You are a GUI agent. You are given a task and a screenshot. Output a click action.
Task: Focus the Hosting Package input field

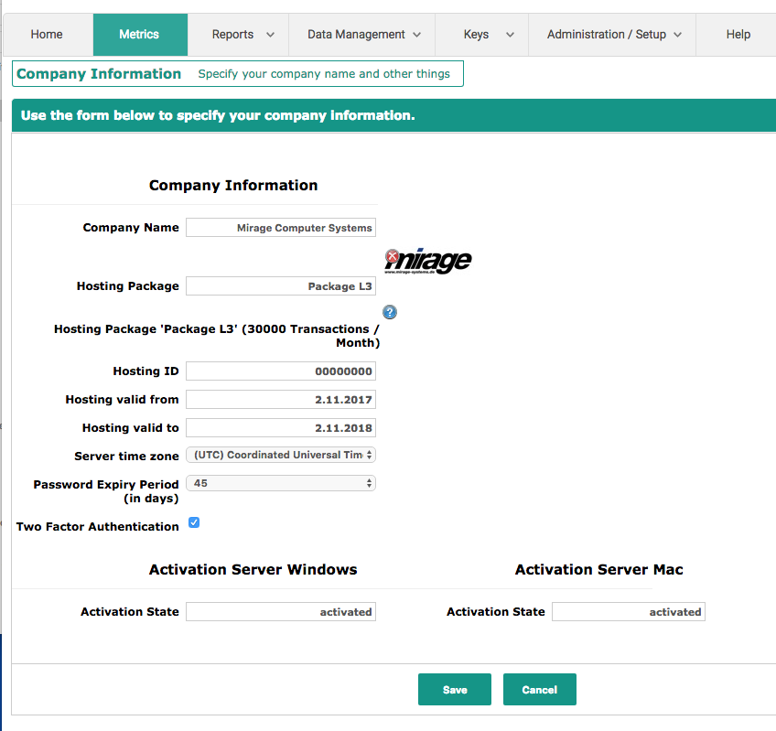(280, 286)
